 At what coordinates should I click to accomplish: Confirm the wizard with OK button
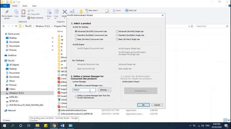pos(143,105)
